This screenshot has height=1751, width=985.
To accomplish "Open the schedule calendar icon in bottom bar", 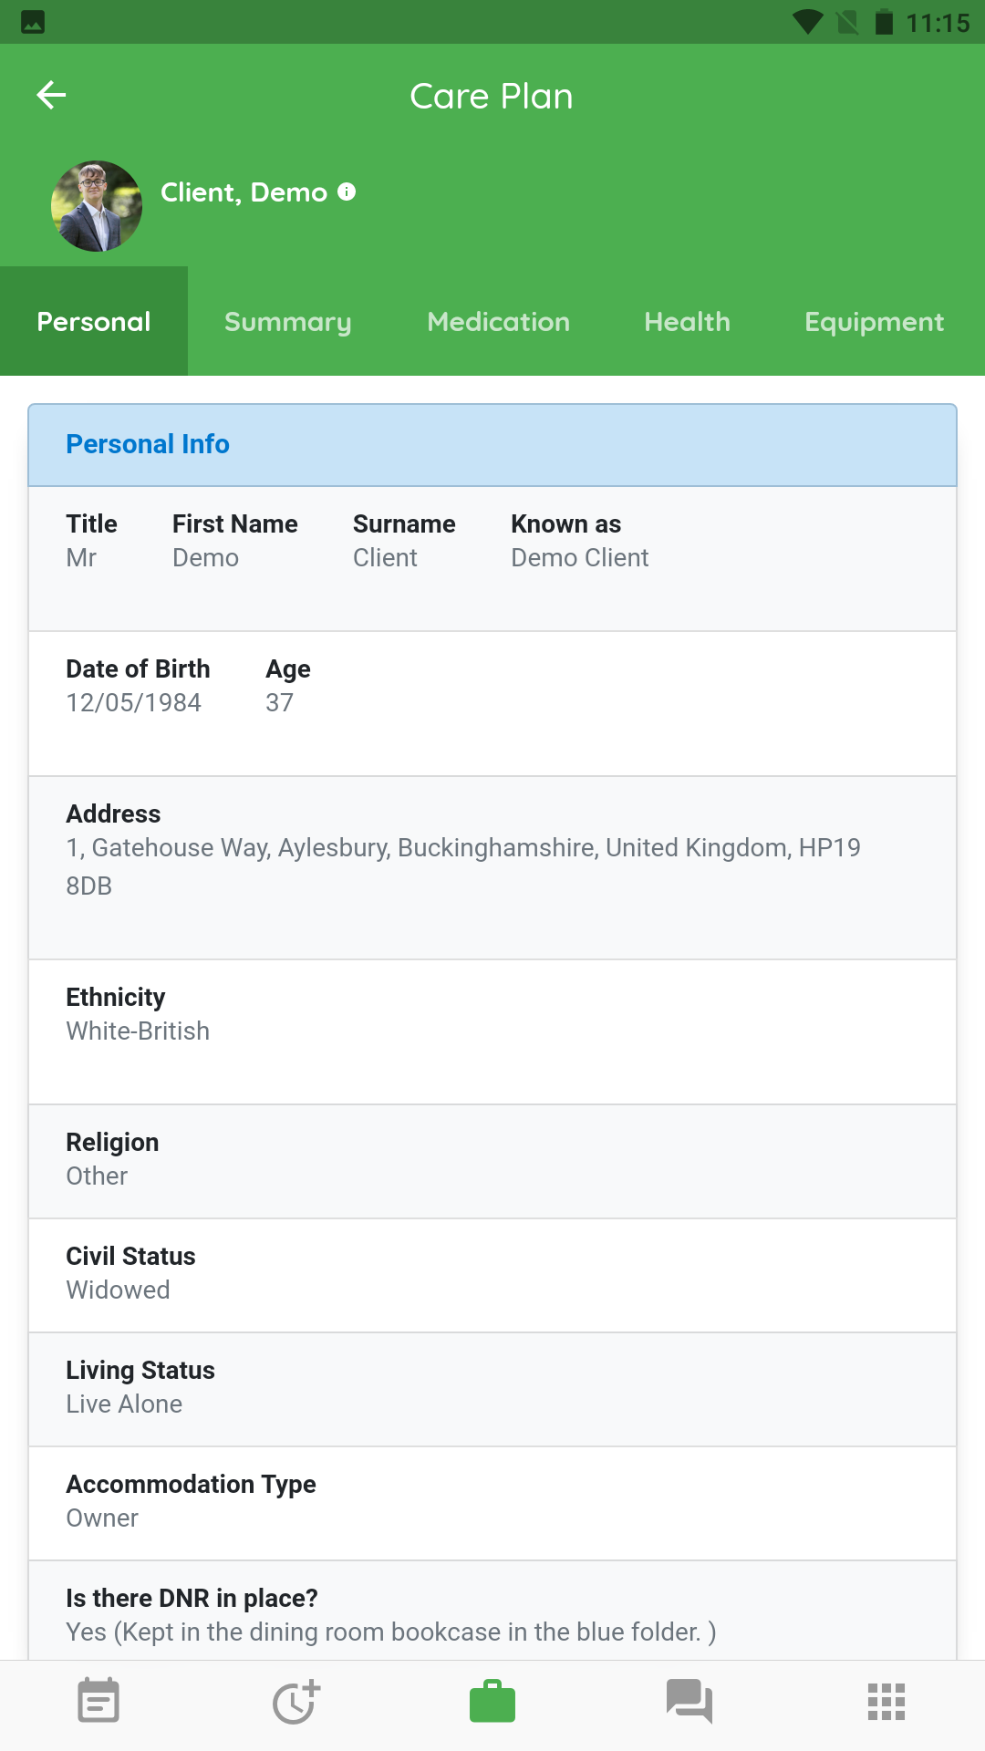I will click(x=98, y=1701).
